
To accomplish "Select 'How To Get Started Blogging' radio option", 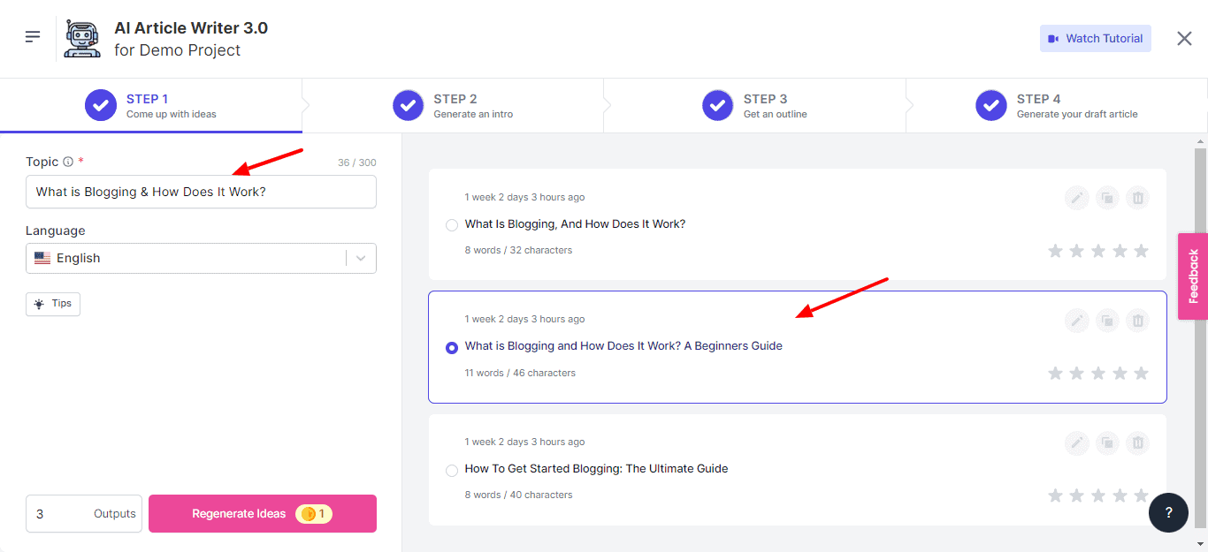I will (x=452, y=471).
